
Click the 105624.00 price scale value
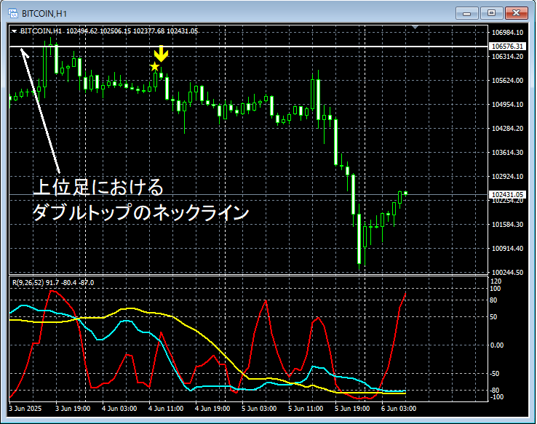pyautogui.click(x=507, y=81)
